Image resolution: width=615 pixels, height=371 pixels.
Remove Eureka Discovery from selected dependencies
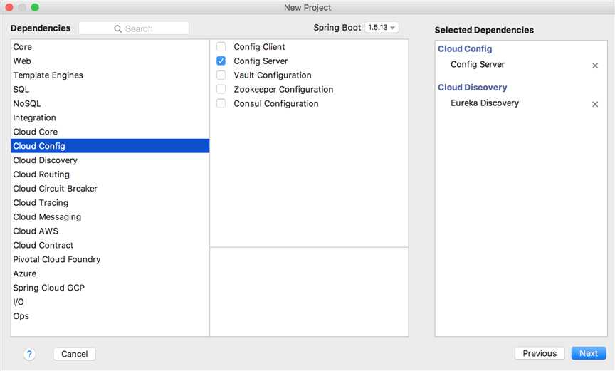595,104
